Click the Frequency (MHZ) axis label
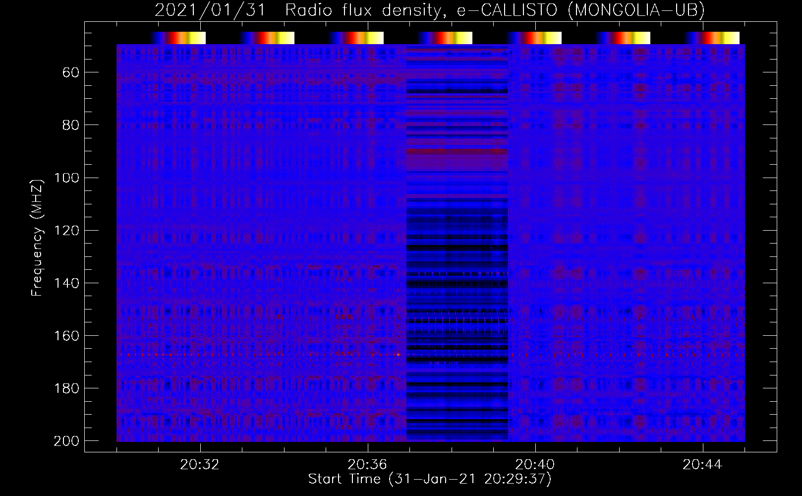 tap(37, 238)
